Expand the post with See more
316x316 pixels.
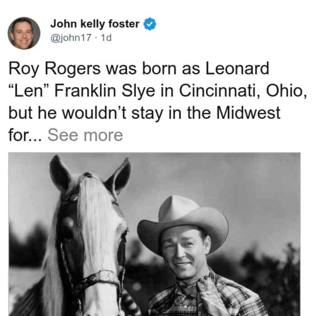85,135
